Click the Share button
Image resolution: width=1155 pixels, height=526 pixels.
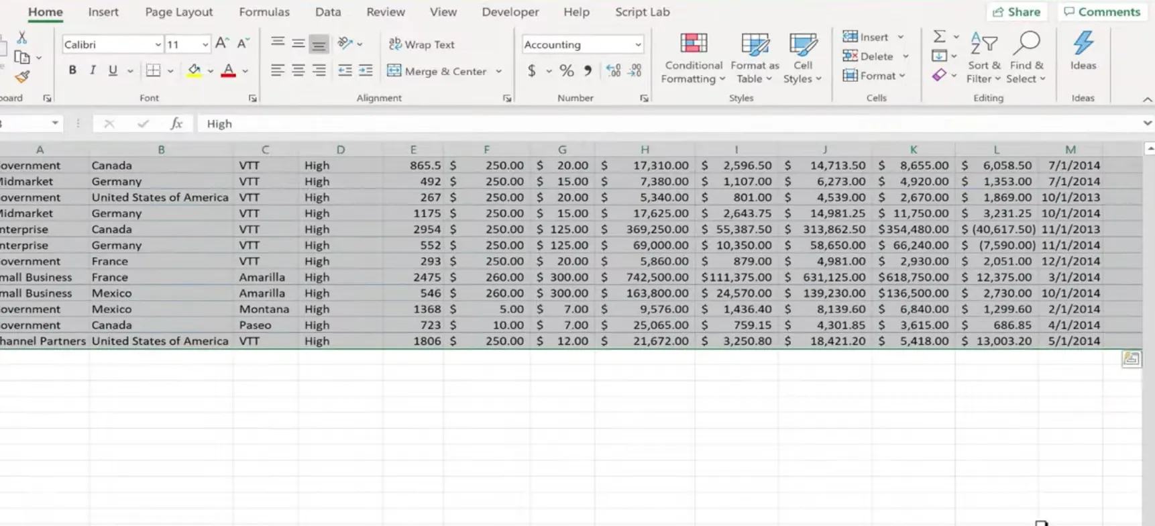point(1017,11)
